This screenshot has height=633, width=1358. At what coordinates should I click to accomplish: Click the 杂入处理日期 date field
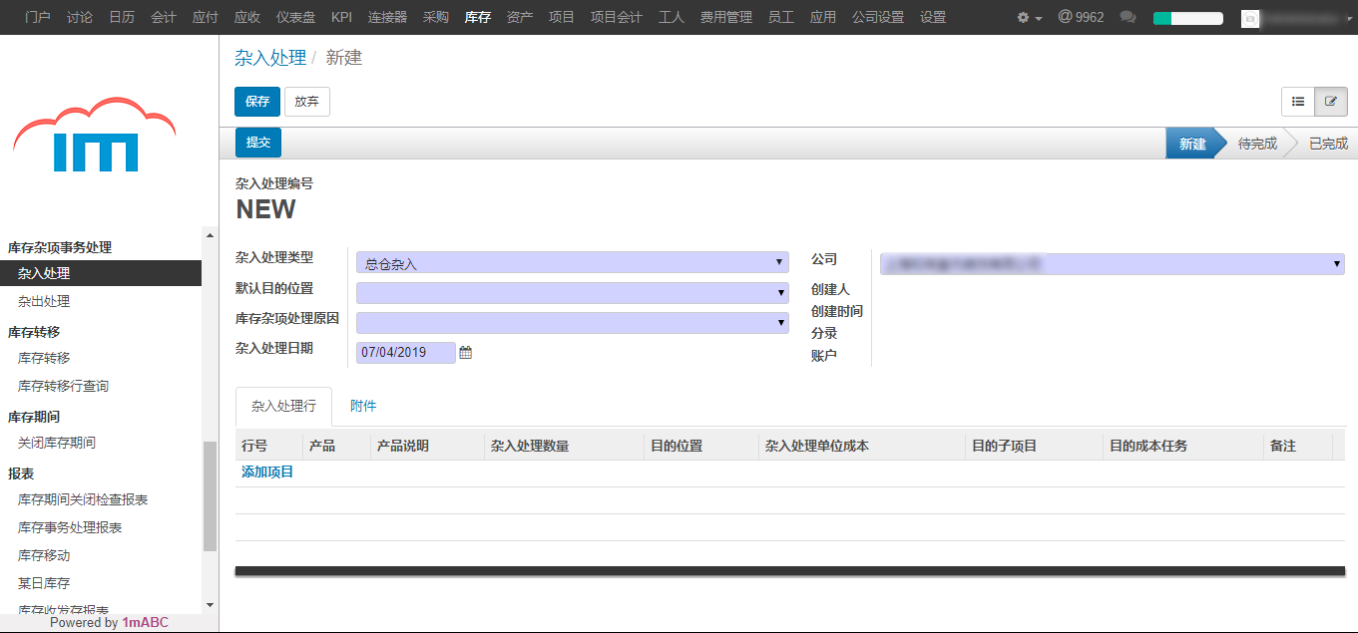click(406, 352)
